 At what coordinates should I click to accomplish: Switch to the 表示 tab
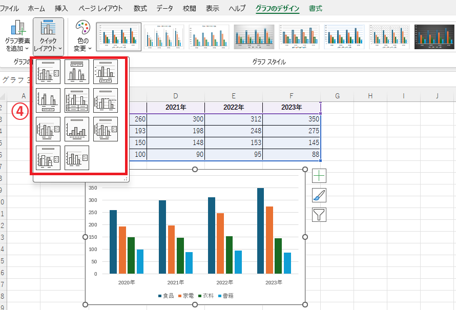click(x=212, y=8)
